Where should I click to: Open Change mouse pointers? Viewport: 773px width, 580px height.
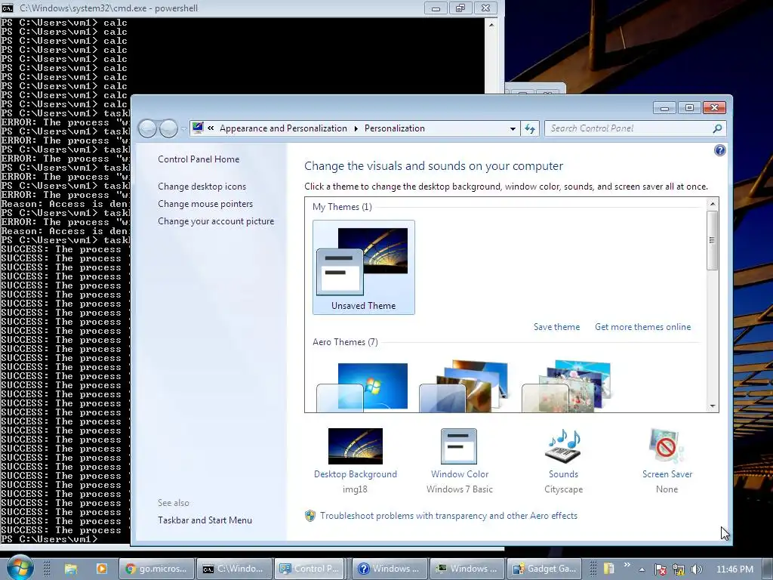pos(205,204)
